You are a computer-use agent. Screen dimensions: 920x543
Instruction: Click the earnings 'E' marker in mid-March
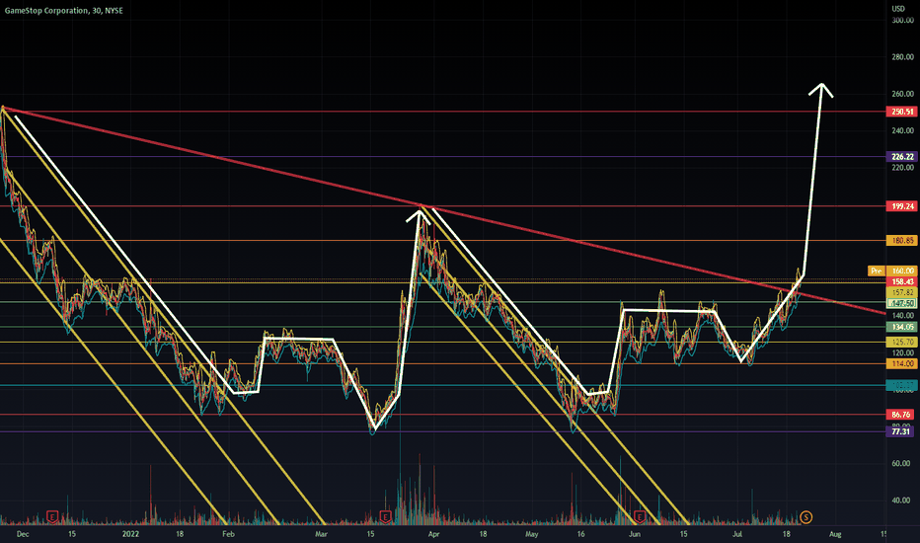point(386,517)
